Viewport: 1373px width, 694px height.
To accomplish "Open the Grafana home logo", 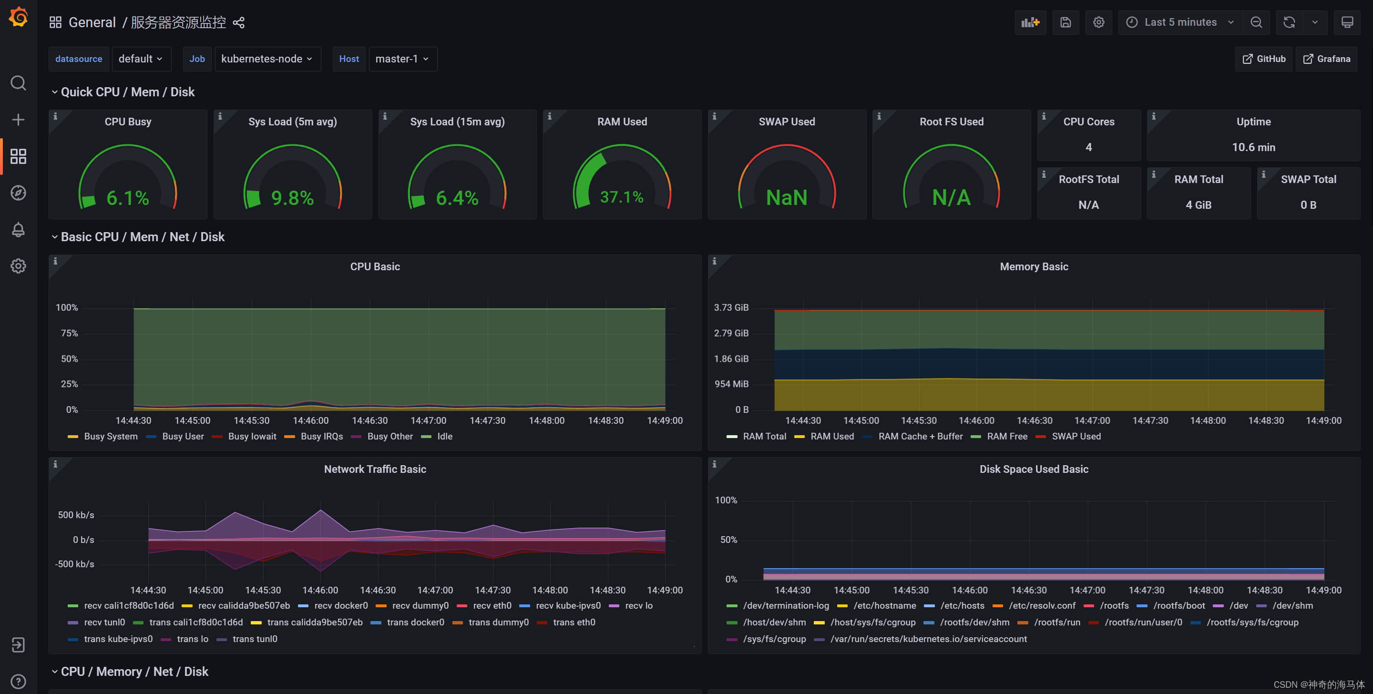I will click(18, 17).
